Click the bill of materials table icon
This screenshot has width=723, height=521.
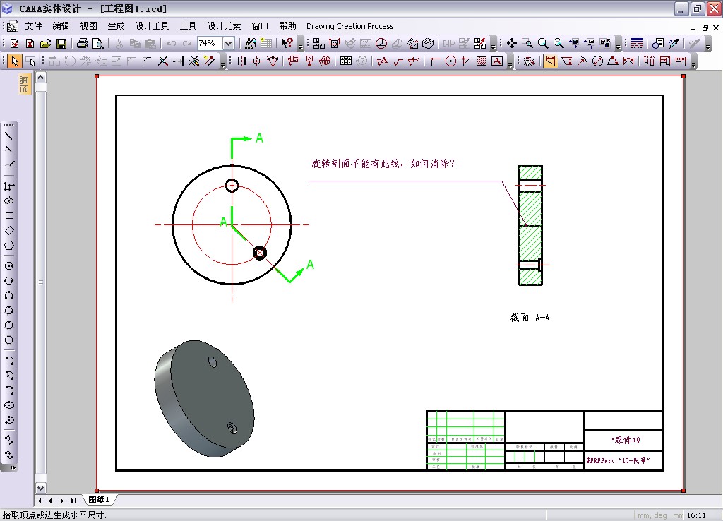[x=346, y=61]
